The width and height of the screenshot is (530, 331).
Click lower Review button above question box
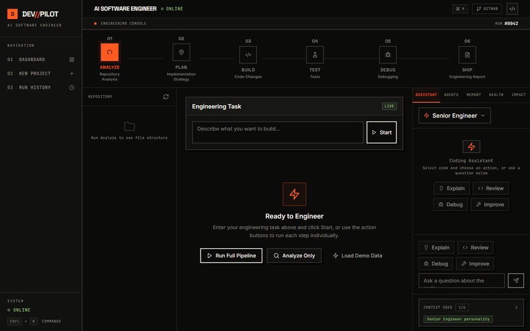point(475,248)
